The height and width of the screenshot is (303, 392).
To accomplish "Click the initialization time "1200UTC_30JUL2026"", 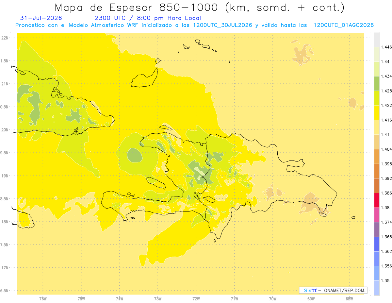I will (x=223, y=25).
